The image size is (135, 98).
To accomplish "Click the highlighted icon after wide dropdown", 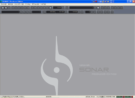I will [98, 8].
